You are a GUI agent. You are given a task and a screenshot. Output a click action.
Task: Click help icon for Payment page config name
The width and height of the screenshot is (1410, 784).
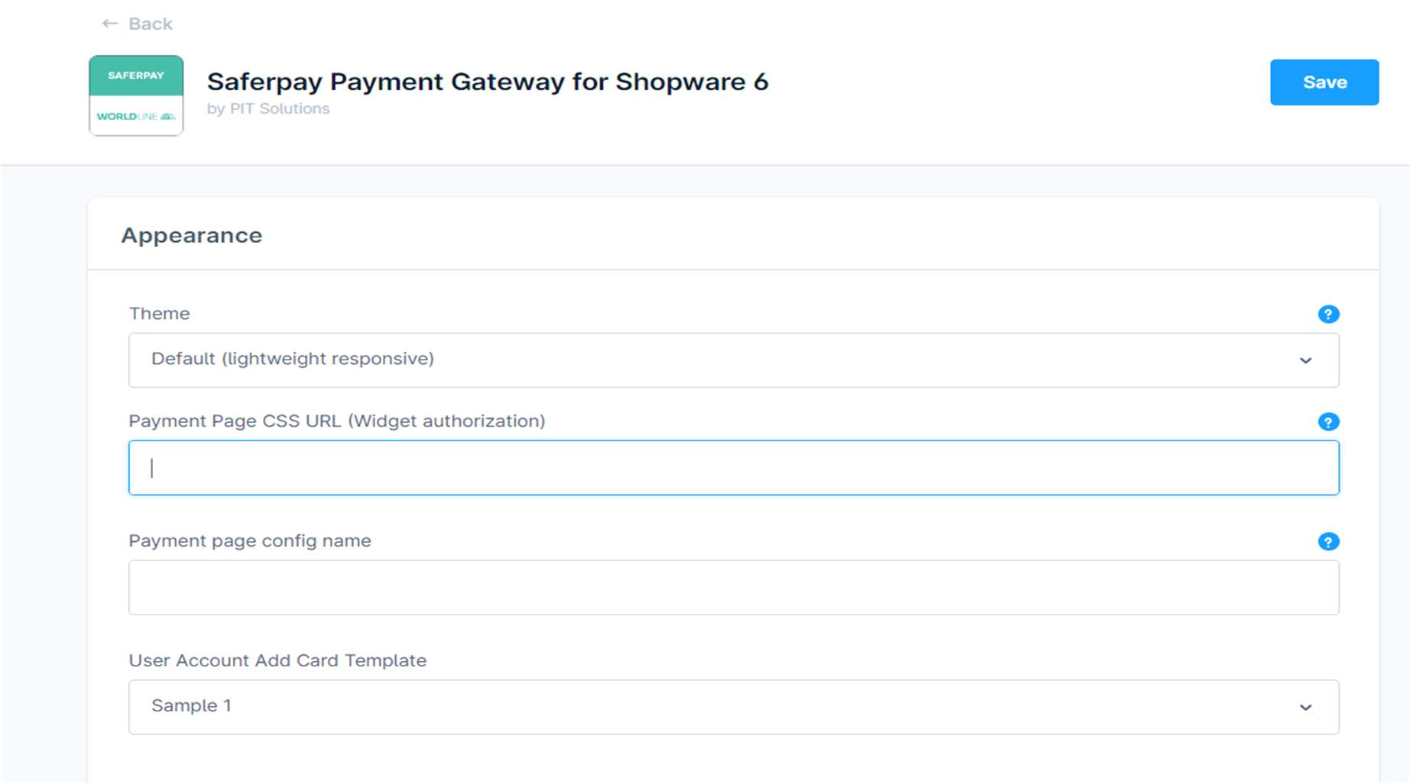(1328, 542)
